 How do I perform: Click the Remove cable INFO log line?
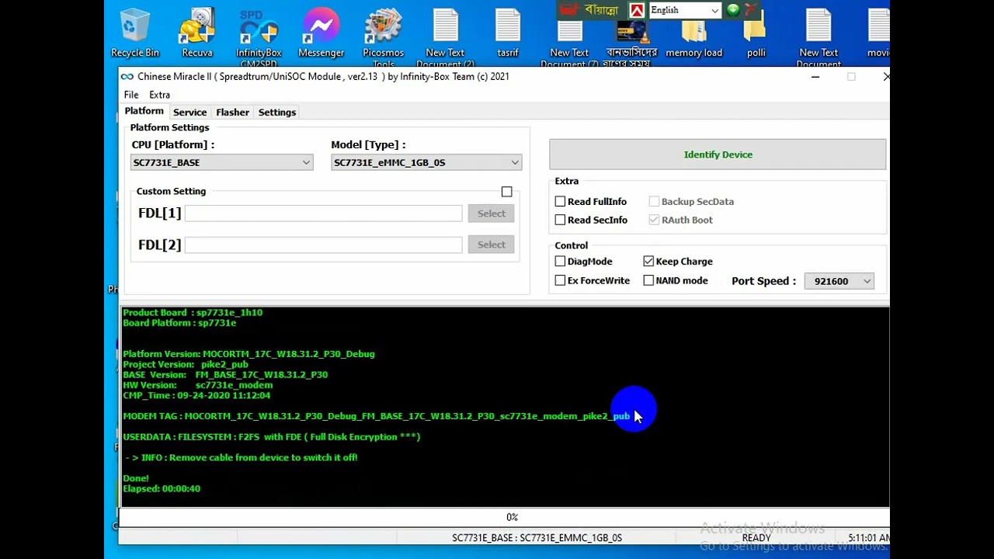pyautogui.click(x=241, y=457)
